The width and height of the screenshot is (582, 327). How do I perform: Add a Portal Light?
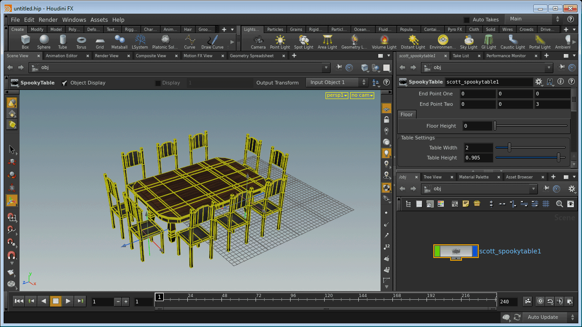coord(540,42)
